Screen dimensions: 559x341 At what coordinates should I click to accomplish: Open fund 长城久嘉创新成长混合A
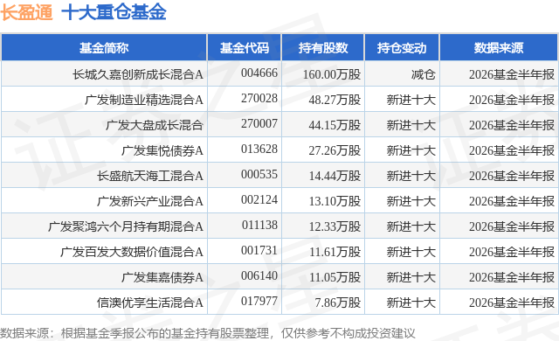pyautogui.click(x=138, y=74)
